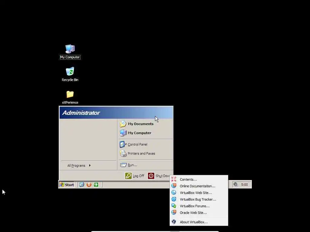The height and width of the screenshot is (232, 310).
Task: Click the 5:00 taskbar clock
Action: pos(244,185)
